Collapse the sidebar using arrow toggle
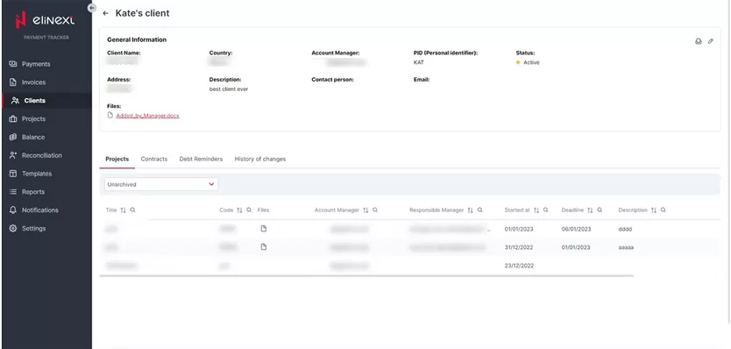Image resolution: width=731 pixels, height=349 pixels. [x=92, y=8]
